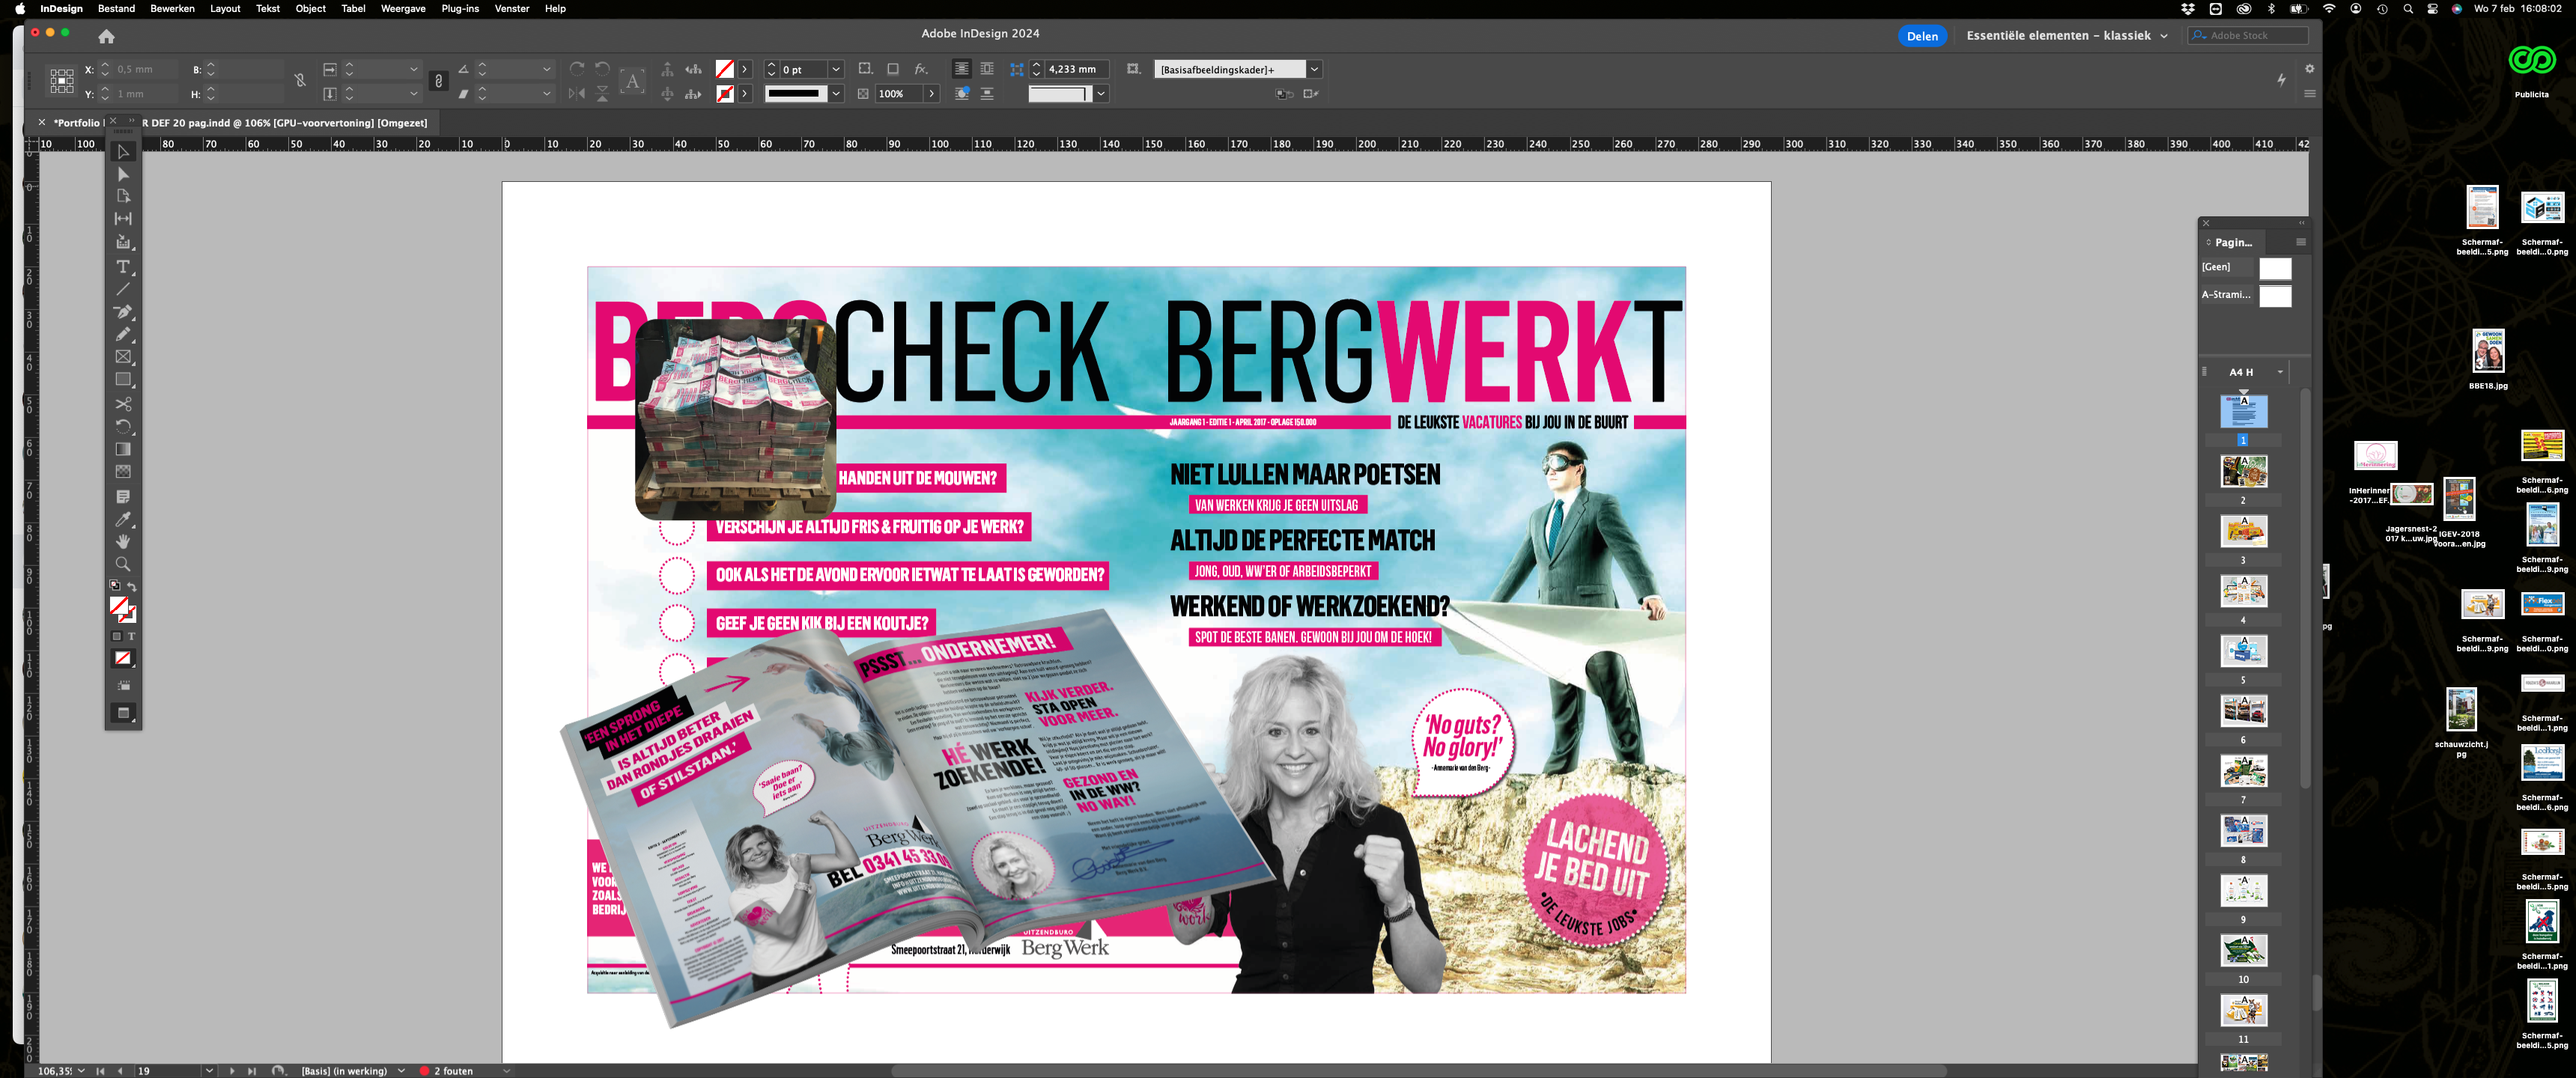Select the Zoom tool in toolbox

click(x=123, y=564)
